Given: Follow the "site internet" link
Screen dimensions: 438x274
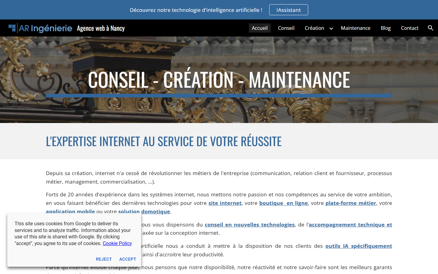Looking at the screenshot, I should click(225, 203).
